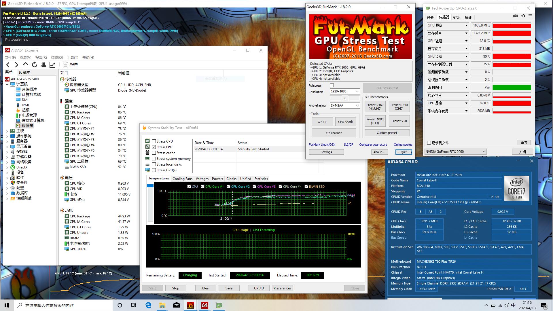Expand the 主板 tree node
Viewport: 553px width, 311px height.
(x=7, y=131)
